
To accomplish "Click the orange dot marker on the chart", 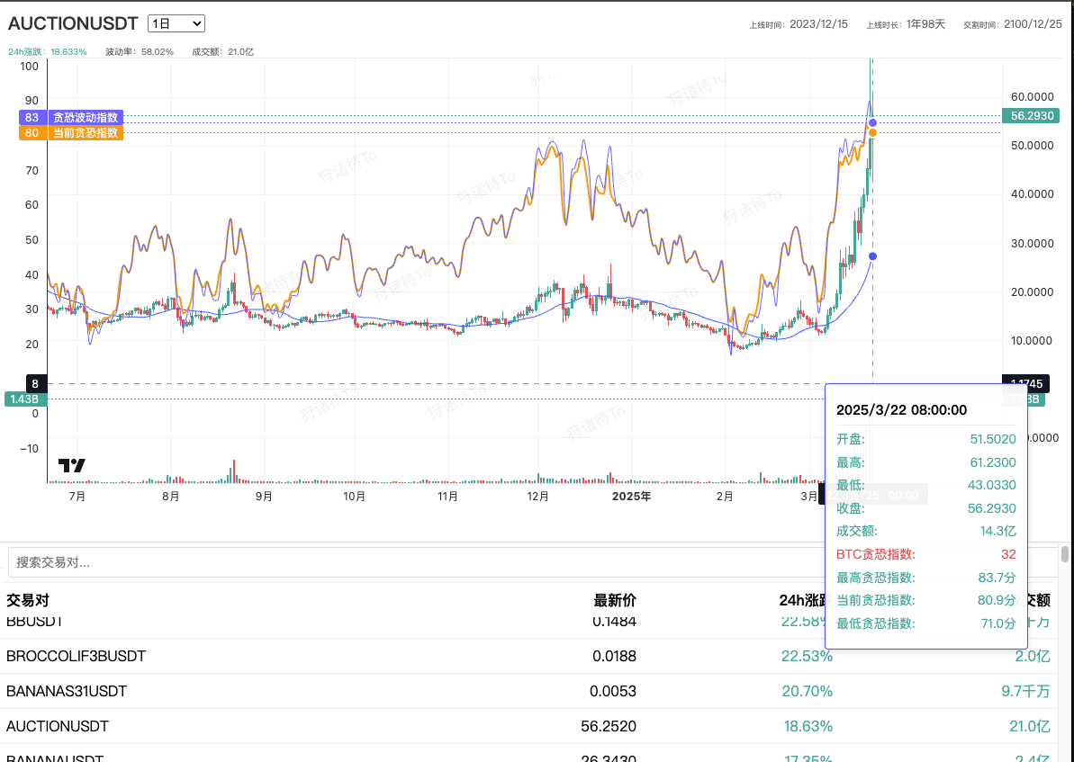I will 872,133.
